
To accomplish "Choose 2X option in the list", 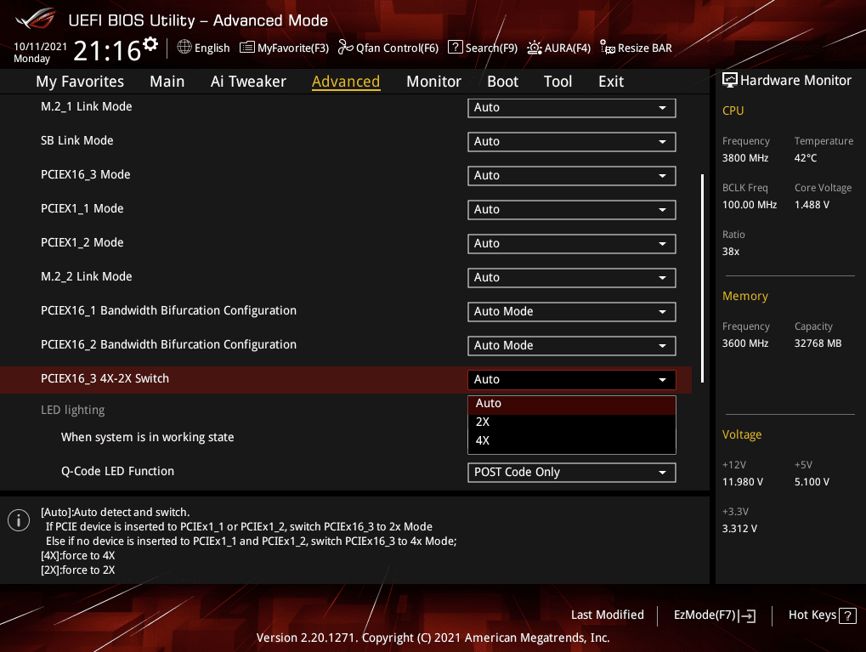I will coord(572,422).
